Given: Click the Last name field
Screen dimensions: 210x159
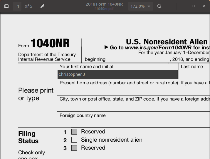Looking at the screenshot, I should (x=194, y=74).
